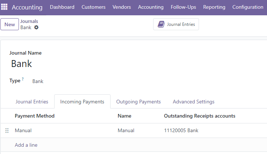The height and width of the screenshot is (154, 267).
Task: Open the apps grid menu icon
Action: point(4,7)
